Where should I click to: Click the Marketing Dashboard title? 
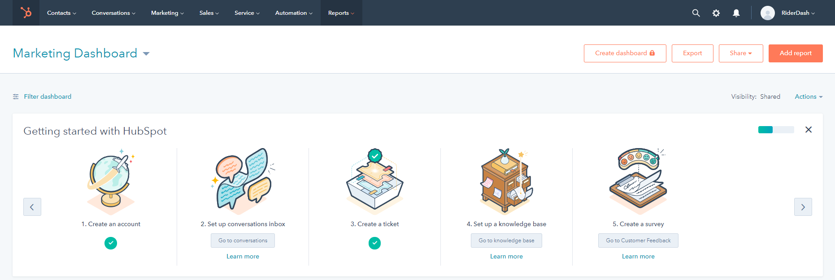point(75,53)
